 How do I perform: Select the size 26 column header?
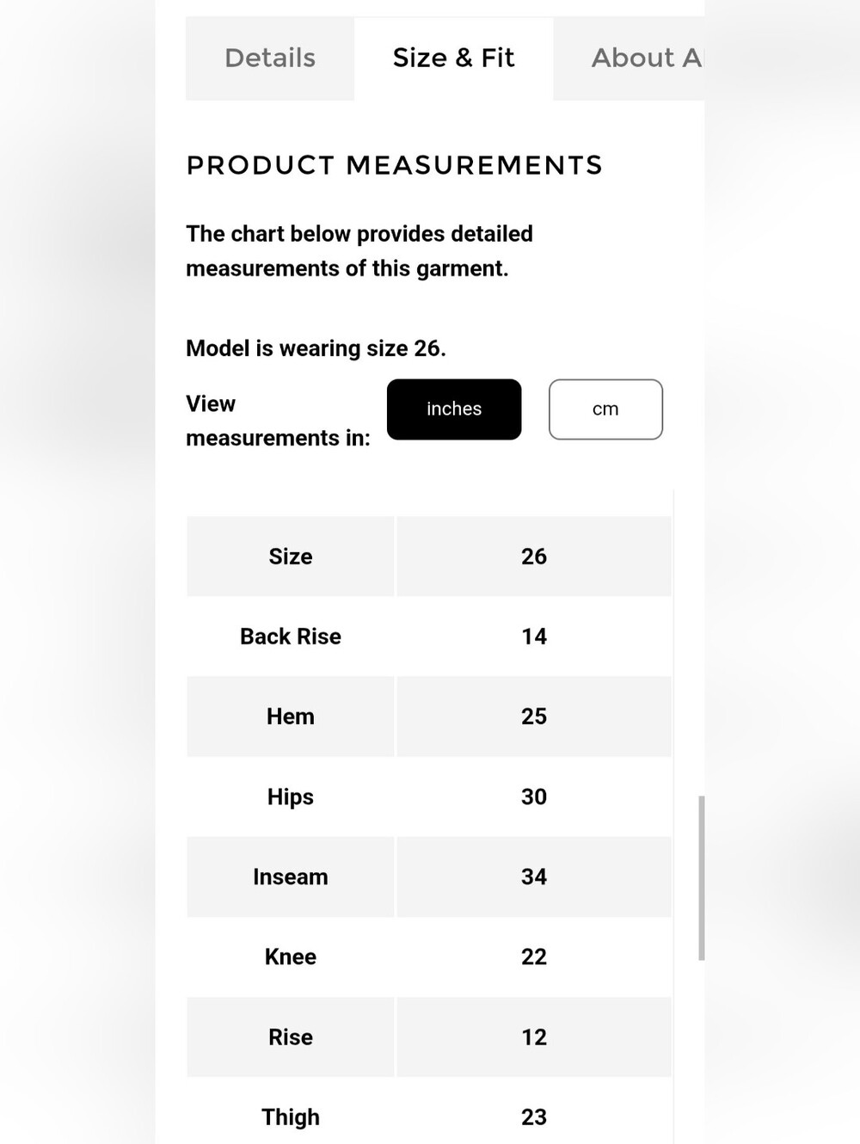[534, 557]
